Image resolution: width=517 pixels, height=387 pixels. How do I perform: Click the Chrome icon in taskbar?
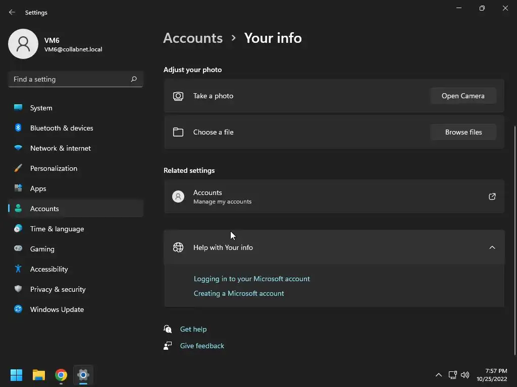(61, 375)
